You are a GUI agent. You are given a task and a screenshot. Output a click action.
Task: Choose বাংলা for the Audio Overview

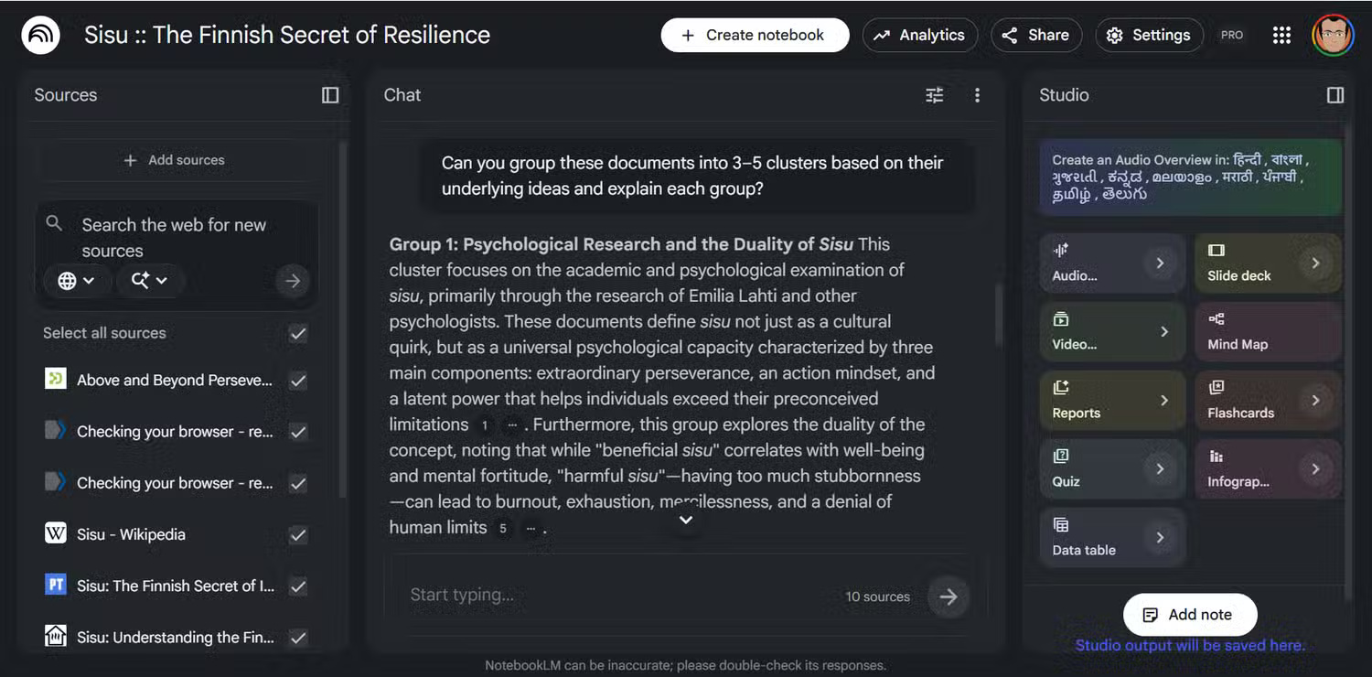click(x=1285, y=159)
